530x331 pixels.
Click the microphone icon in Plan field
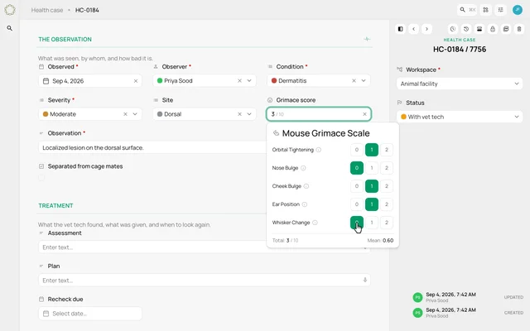(x=365, y=280)
